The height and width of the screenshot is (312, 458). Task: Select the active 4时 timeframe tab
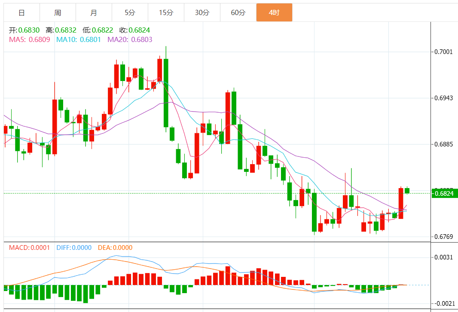274,12
